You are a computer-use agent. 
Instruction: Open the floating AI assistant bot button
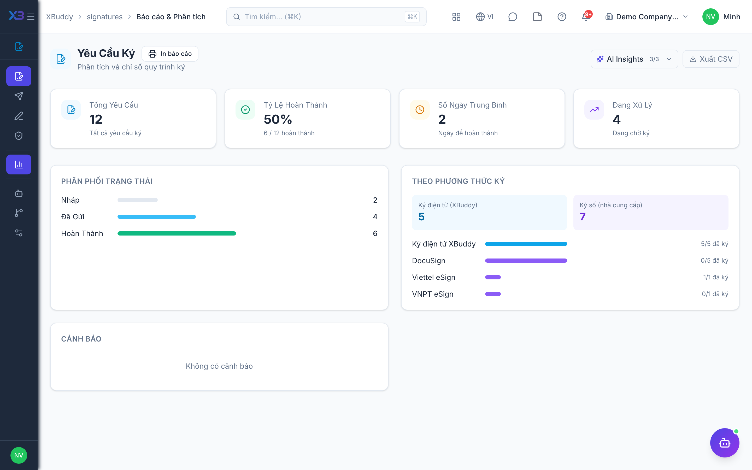pyautogui.click(x=725, y=443)
